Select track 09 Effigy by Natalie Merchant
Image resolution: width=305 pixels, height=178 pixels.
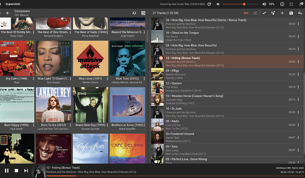click(227, 74)
